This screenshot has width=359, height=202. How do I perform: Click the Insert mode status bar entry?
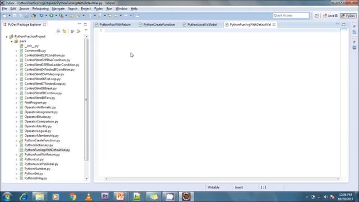coord(238,187)
